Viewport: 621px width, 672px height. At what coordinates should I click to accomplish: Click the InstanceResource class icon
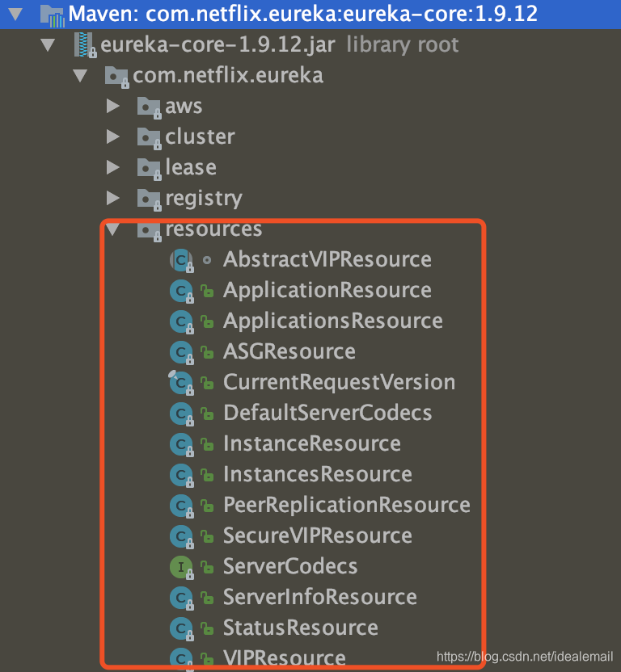[182, 444]
